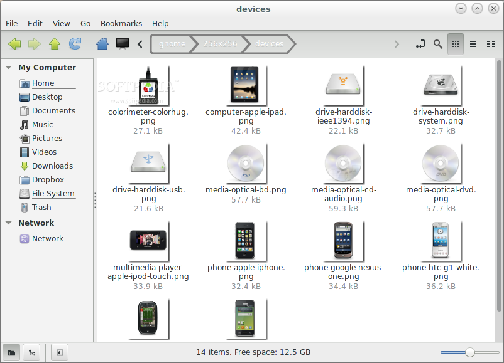Image resolution: width=504 pixels, height=363 pixels.
Task: Open Home via toolbar icon
Action: click(x=101, y=44)
